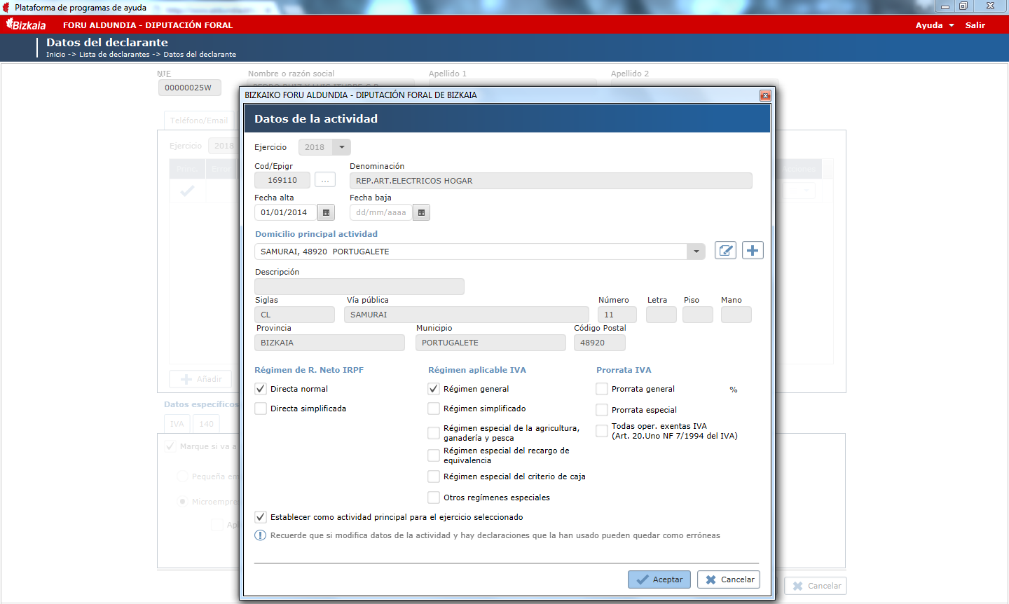Viewport: 1009px width, 604px height.
Task: Click the Cod/Epigr code field
Action: 282,180
